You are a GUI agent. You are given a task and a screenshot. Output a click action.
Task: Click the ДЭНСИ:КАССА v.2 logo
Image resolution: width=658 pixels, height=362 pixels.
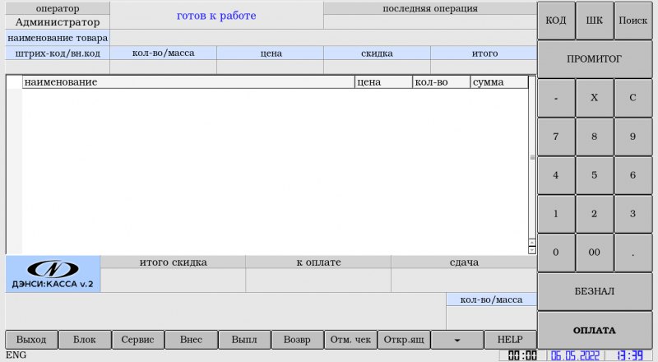coord(53,274)
